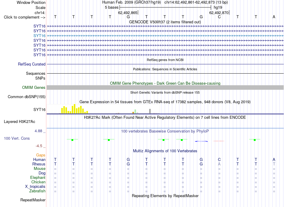Image resolution: width=284 pixels, height=207 pixels.
Task: Click the A base in the Human row
Action: pyautogui.click(x=274, y=159)
